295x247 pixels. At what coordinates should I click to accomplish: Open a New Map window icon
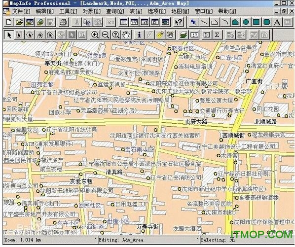(134, 22)
